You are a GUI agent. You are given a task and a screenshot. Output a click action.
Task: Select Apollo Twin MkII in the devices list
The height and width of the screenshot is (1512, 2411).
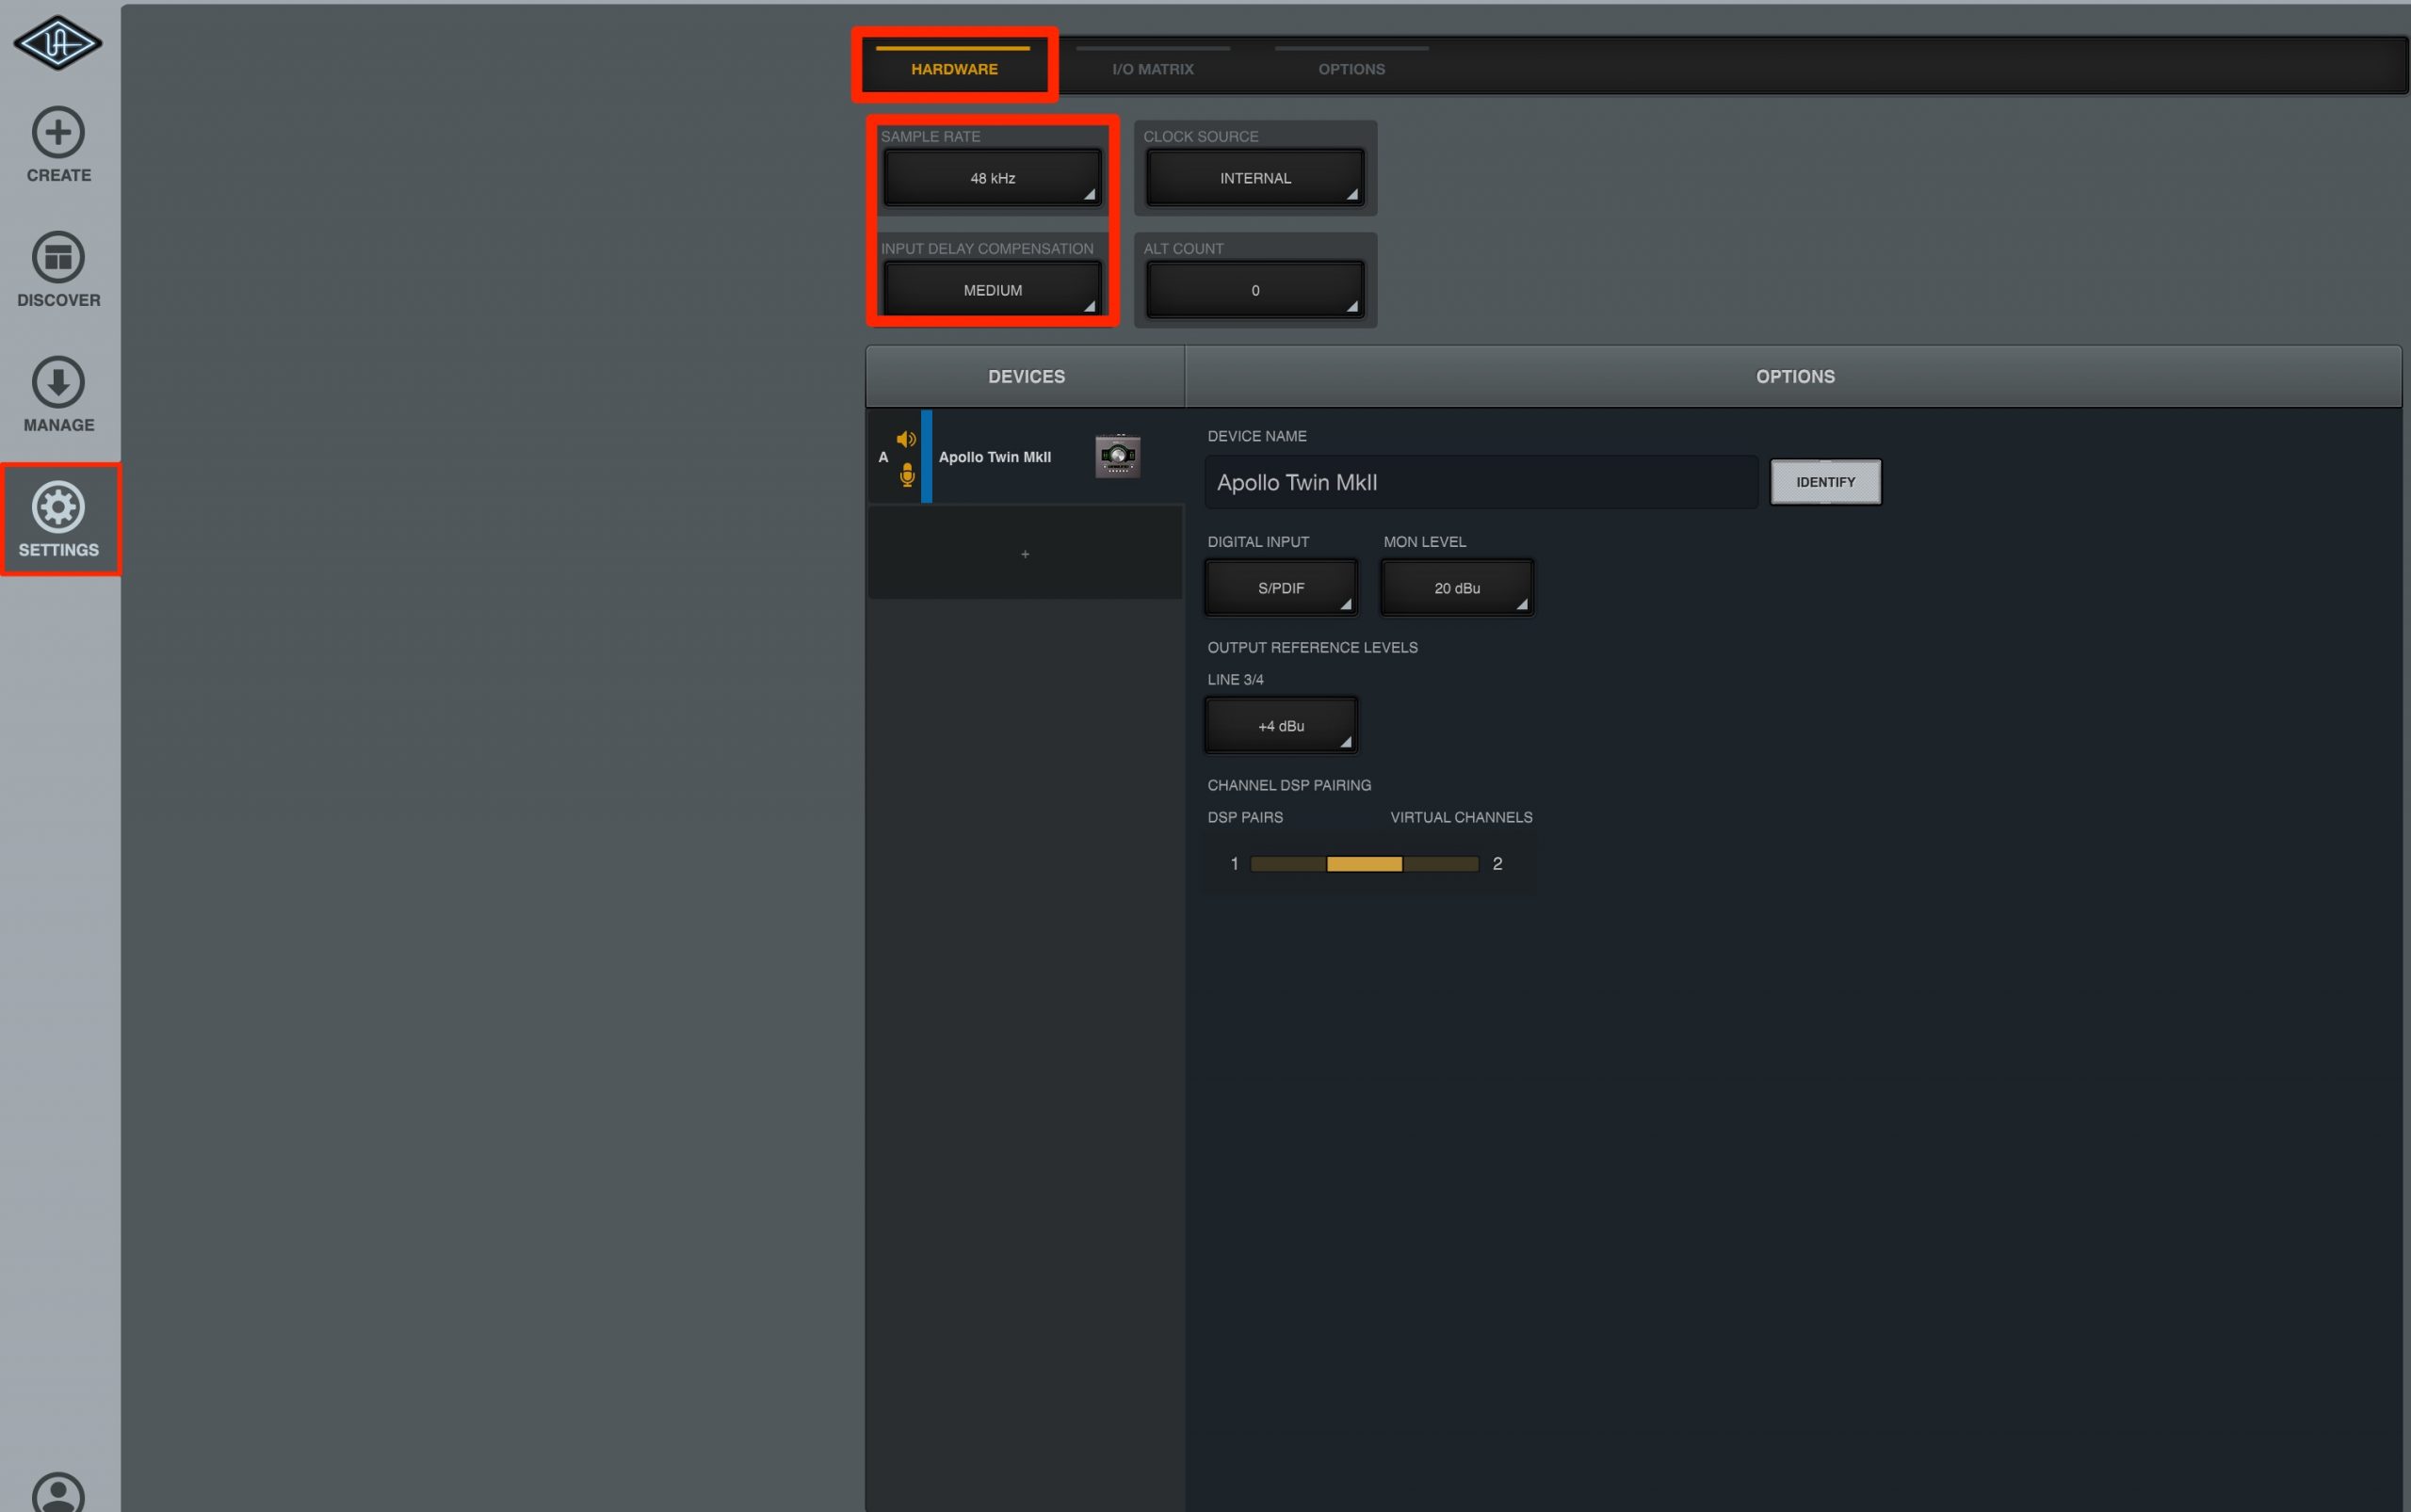point(1025,456)
